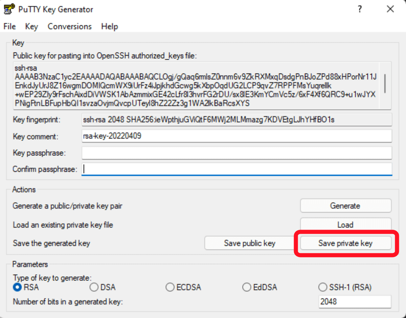Select the EdDSA key type
406x318 pixels.
click(247, 287)
